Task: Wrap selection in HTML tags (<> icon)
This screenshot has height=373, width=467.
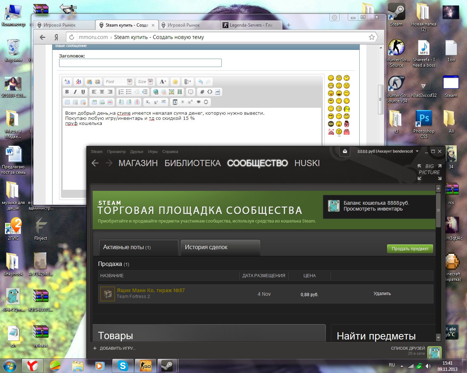Action: click(210, 92)
